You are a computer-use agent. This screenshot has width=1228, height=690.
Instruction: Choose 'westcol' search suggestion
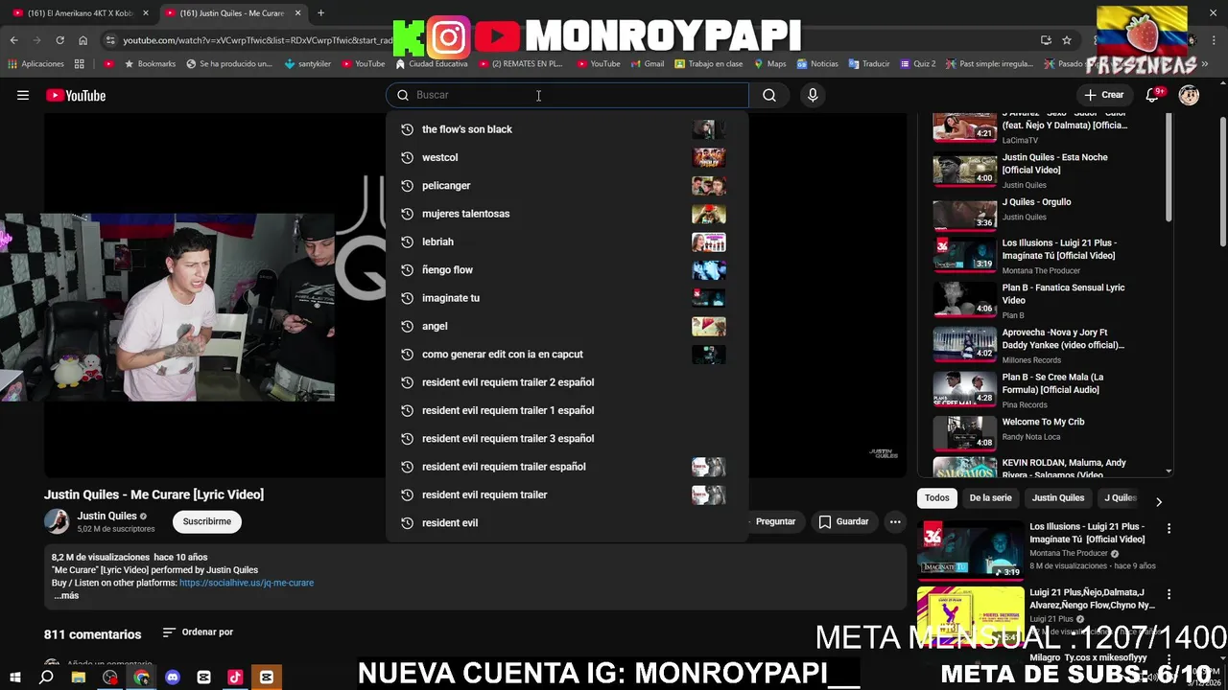point(566,157)
